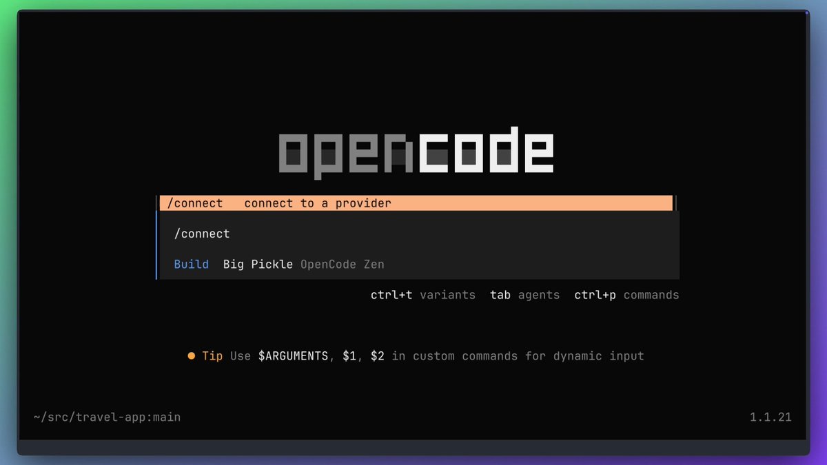Viewport: 827px width, 465px height.
Task: Click the ctrl+p commands hint
Action: 627,295
